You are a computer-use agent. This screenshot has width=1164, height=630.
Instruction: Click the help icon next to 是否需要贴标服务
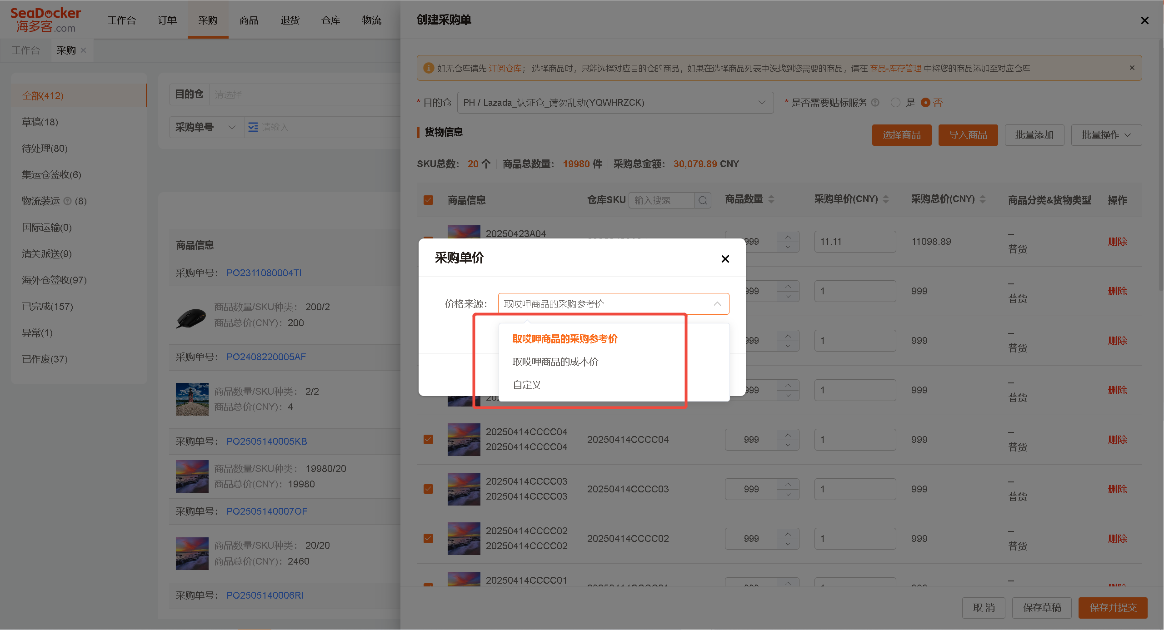[875, 103]
